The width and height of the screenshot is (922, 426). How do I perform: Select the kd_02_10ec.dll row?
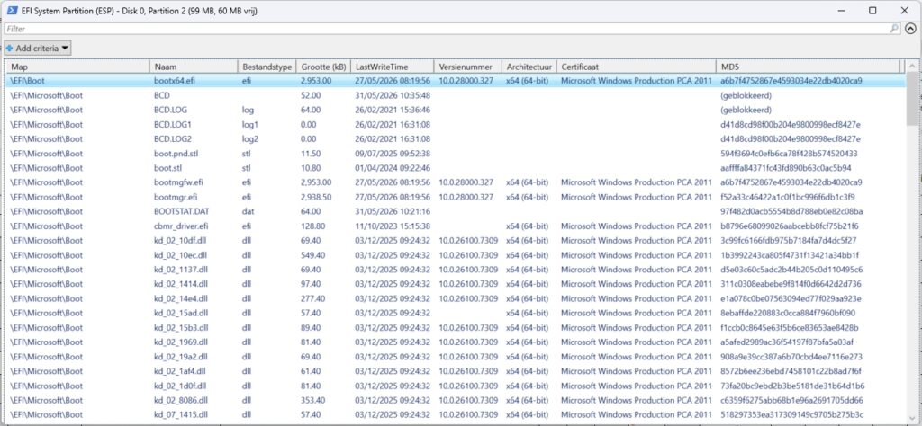(456, 254)
